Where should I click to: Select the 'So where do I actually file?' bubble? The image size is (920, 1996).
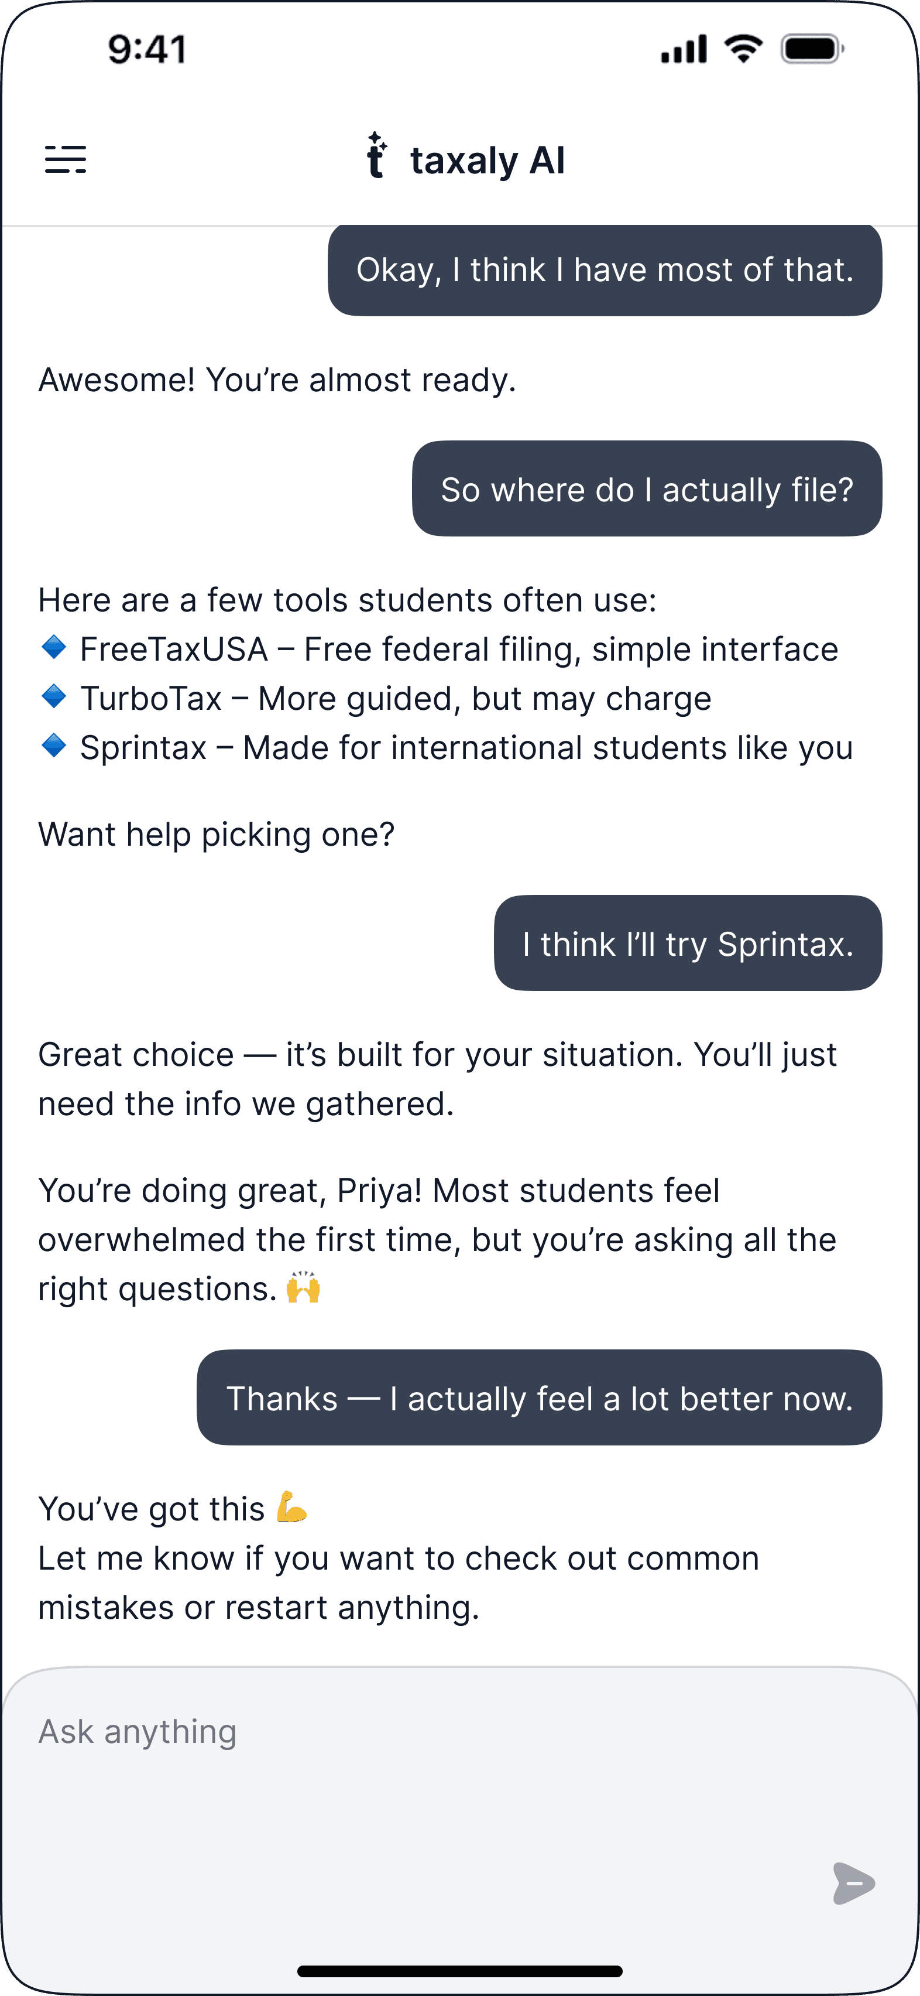[647, 489]
